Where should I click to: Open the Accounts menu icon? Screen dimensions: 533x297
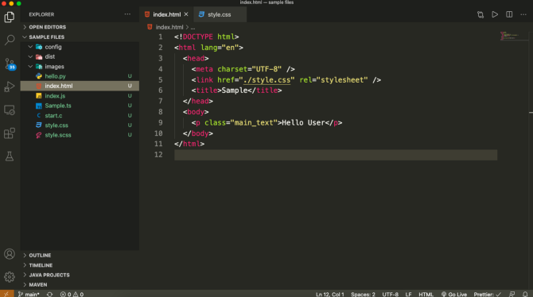point(10,254)
